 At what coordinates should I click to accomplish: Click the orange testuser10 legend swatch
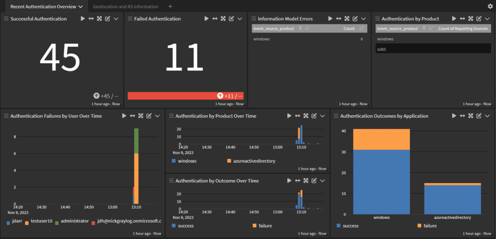click(x=28, y=222)
